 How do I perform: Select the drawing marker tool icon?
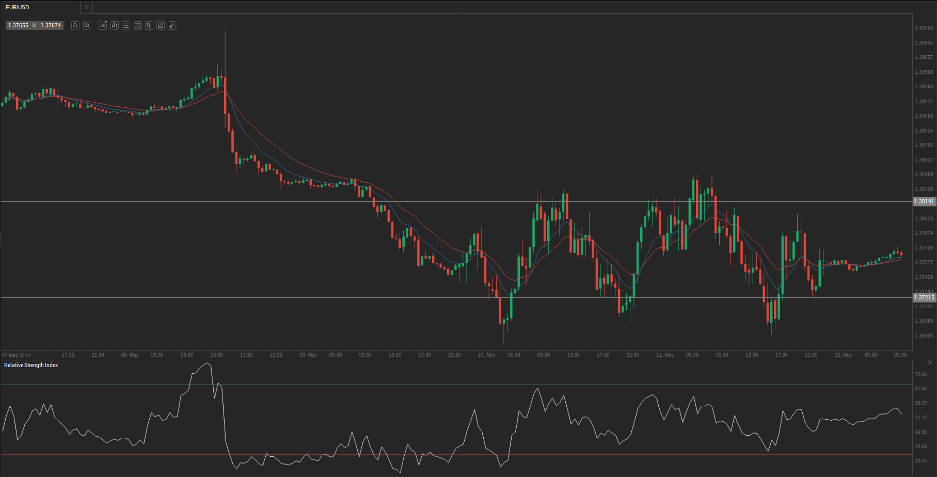[x=172, y=25]
